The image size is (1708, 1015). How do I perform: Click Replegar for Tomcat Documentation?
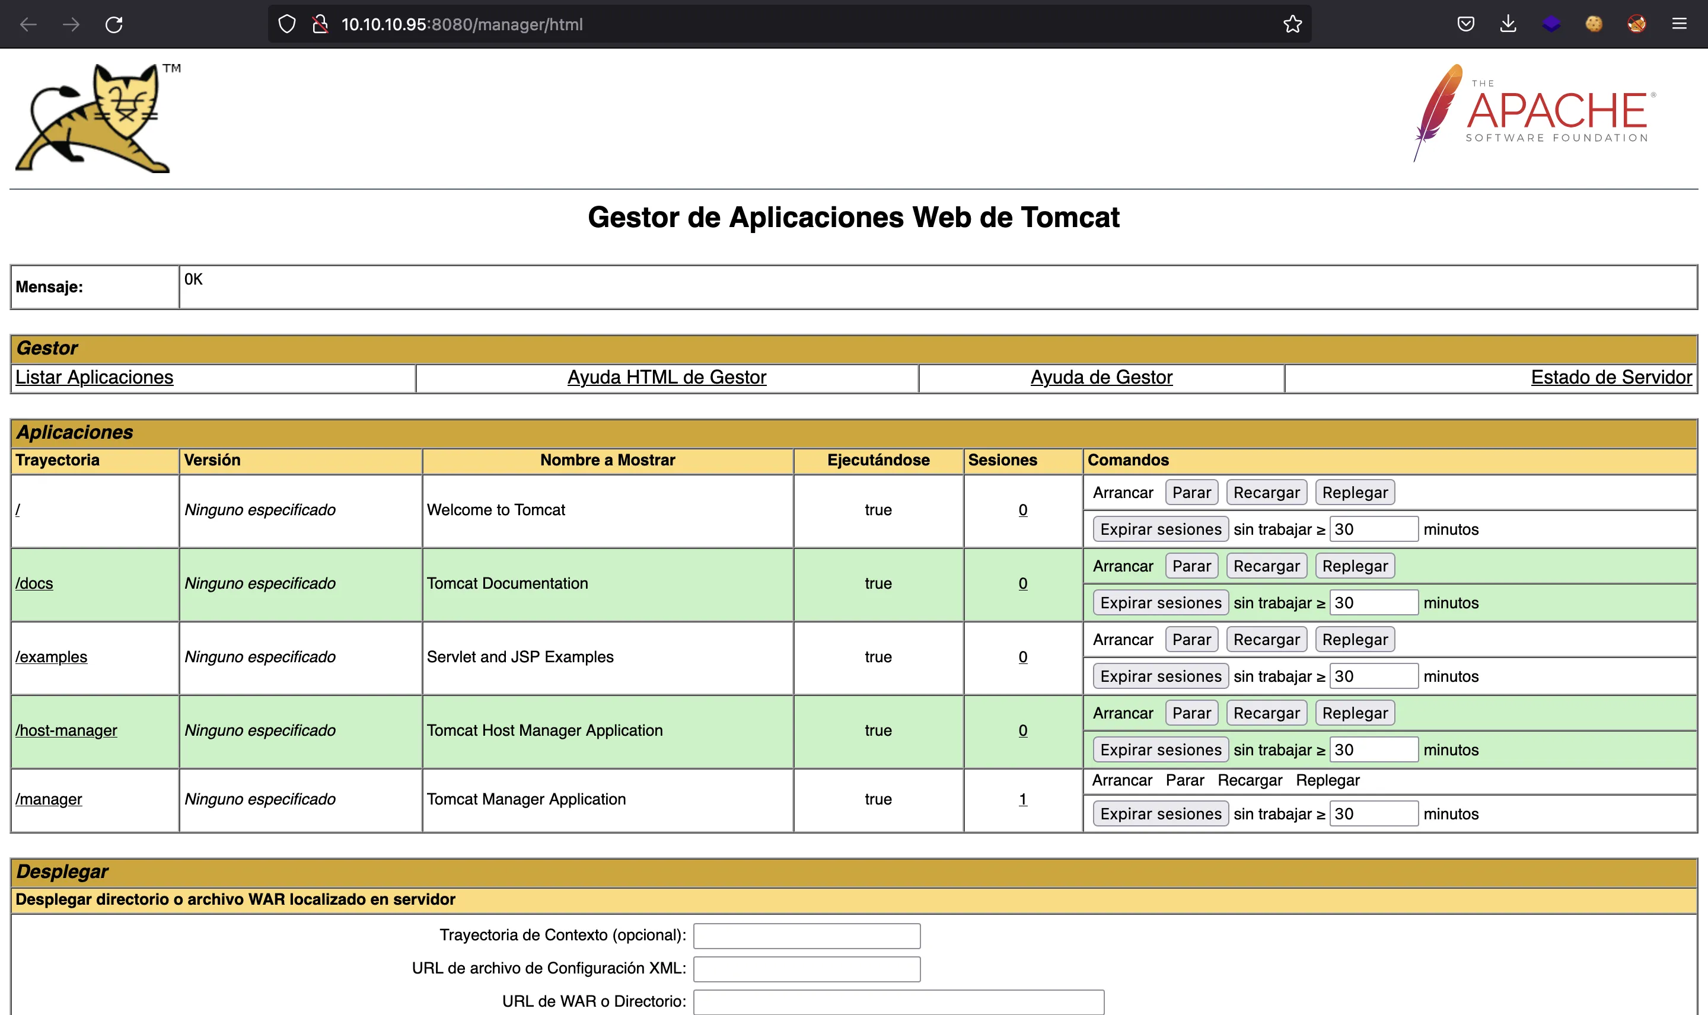click(1355, 566)
